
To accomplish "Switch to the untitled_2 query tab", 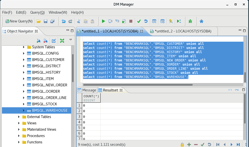I will point(183,31).
